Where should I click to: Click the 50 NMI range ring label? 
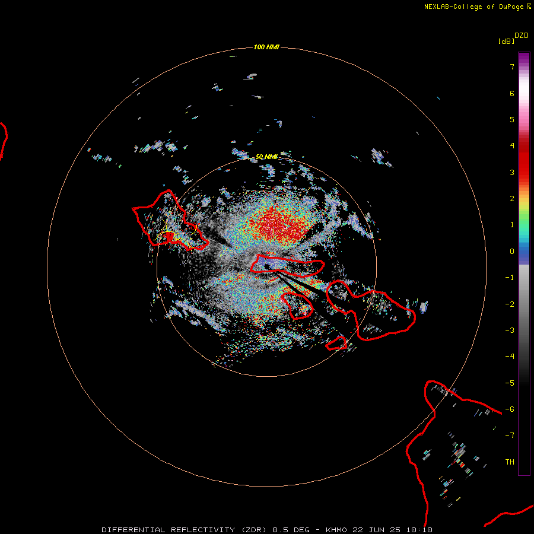point(266,157)
